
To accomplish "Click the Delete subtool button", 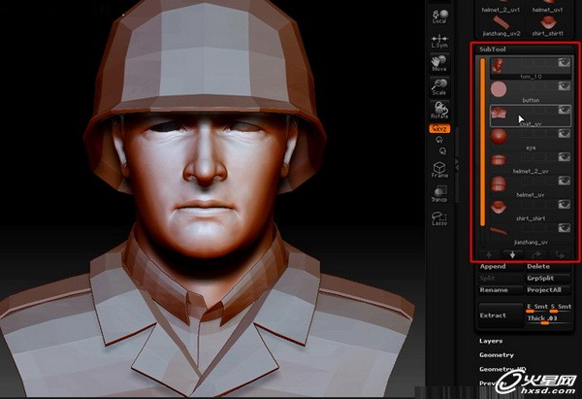I will click(548, 267).
